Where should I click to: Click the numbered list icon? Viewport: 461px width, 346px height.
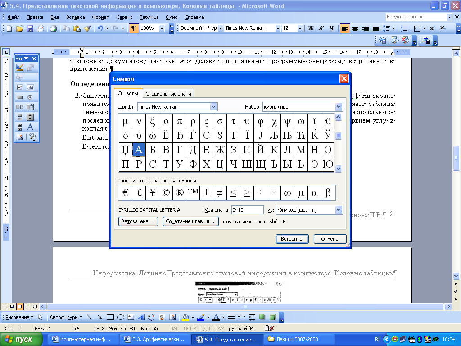404,28
